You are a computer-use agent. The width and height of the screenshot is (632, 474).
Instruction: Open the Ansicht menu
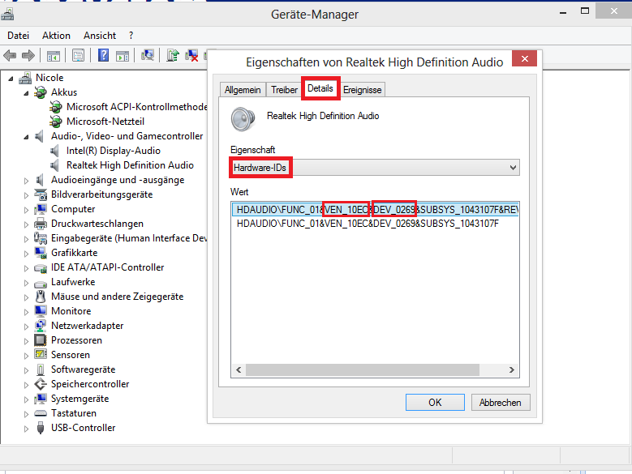[100, 36]
